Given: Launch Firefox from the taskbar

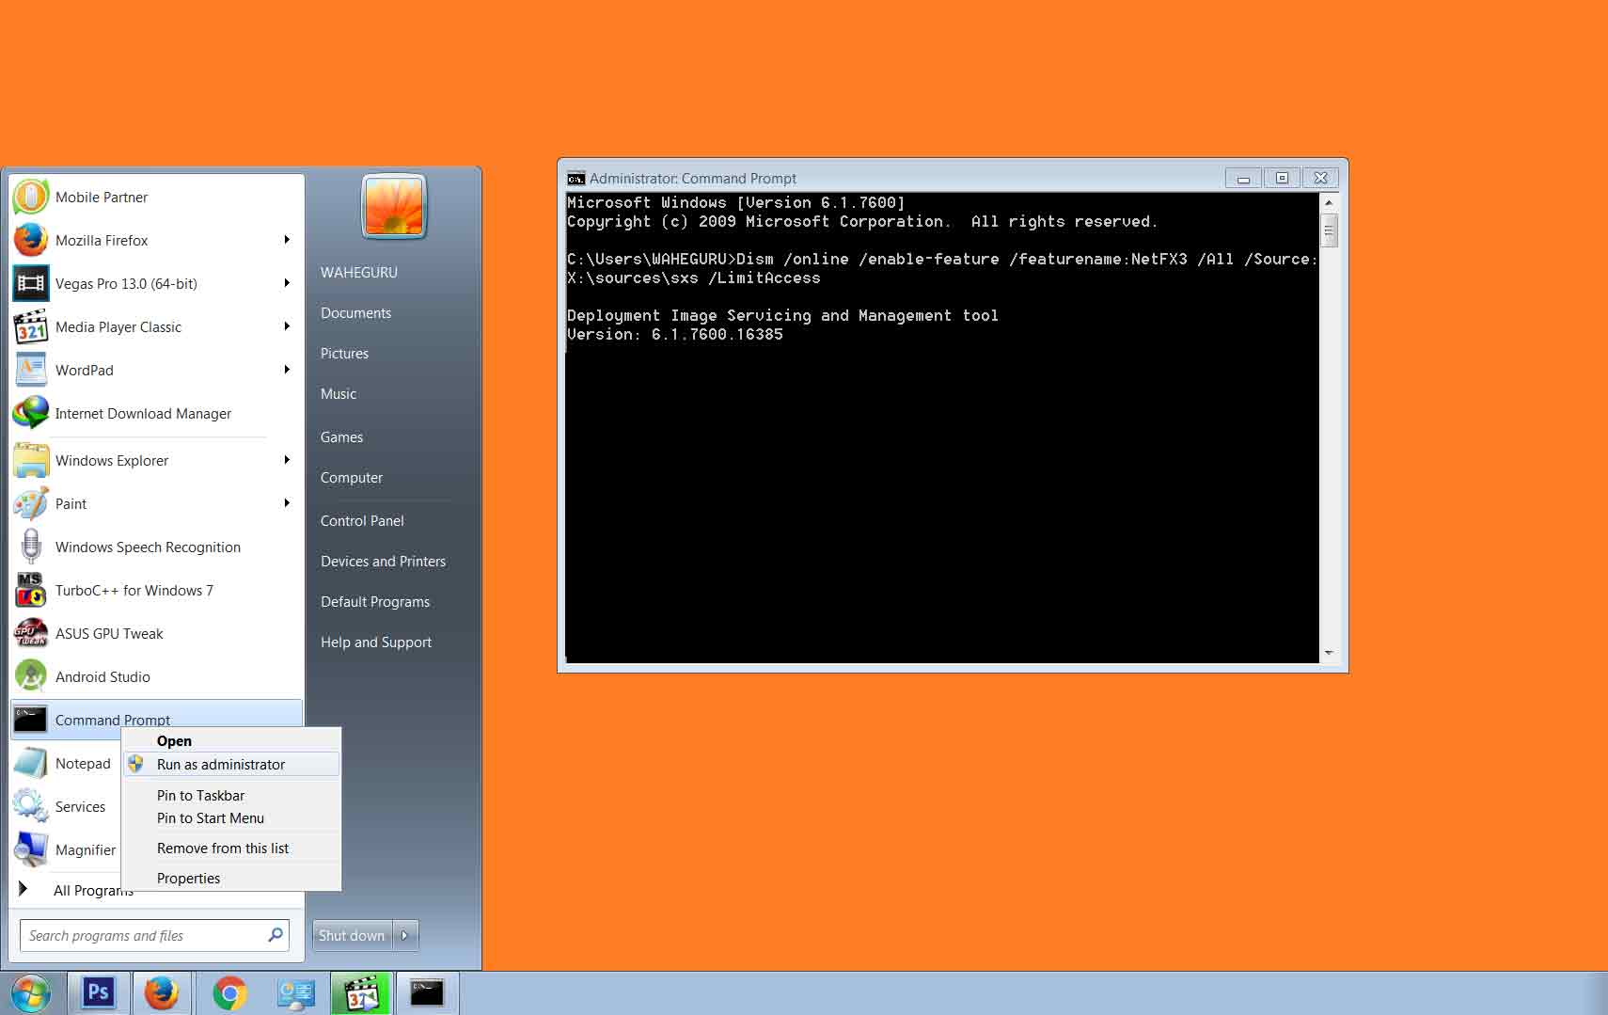Looking at the screenshot, I should click(x=163, y=992).
